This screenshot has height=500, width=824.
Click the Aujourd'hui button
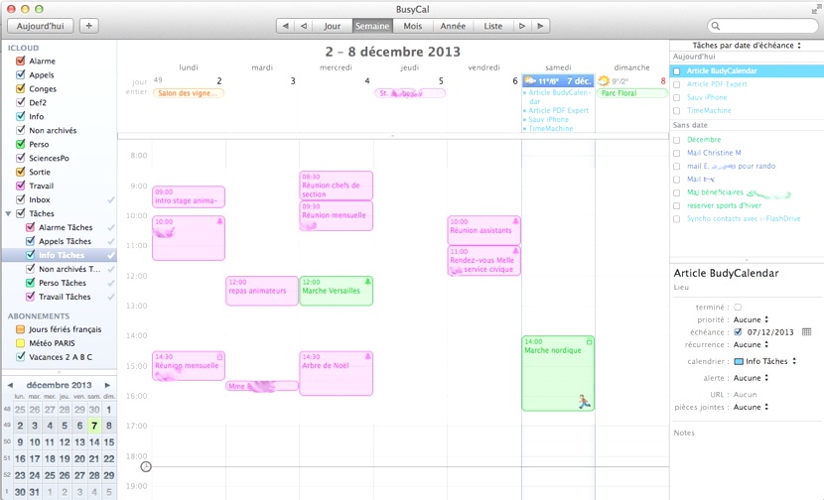click(38, 25)
